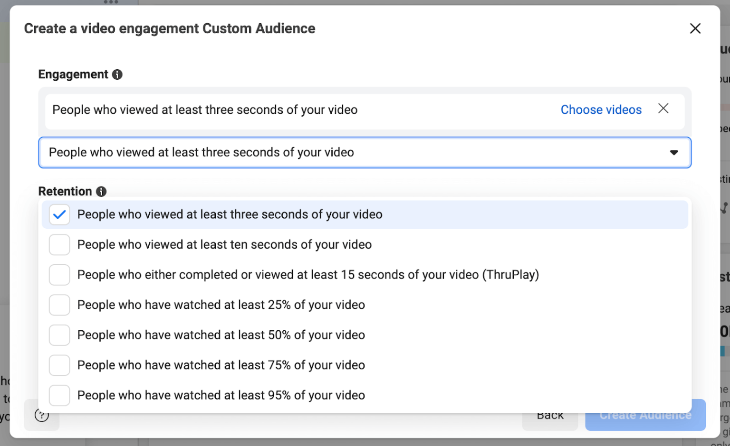The width and height of the screenshot is (730, 446).
Task: Select people who watched 95% of video
Action: click(x=59, y=395)
